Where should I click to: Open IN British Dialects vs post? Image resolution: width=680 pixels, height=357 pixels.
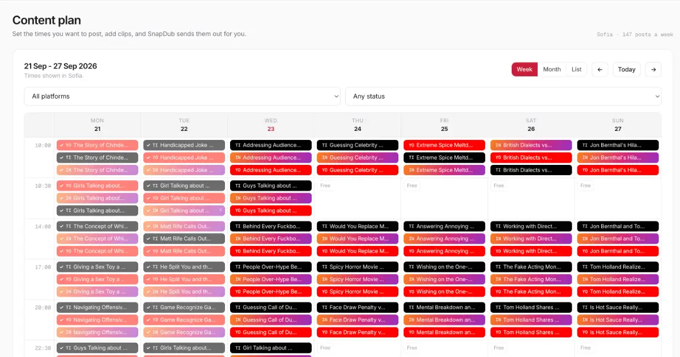coord(531,145)
